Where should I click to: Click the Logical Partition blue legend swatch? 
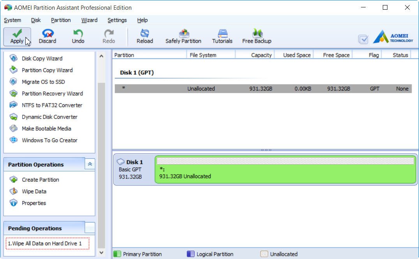[190, 254]
